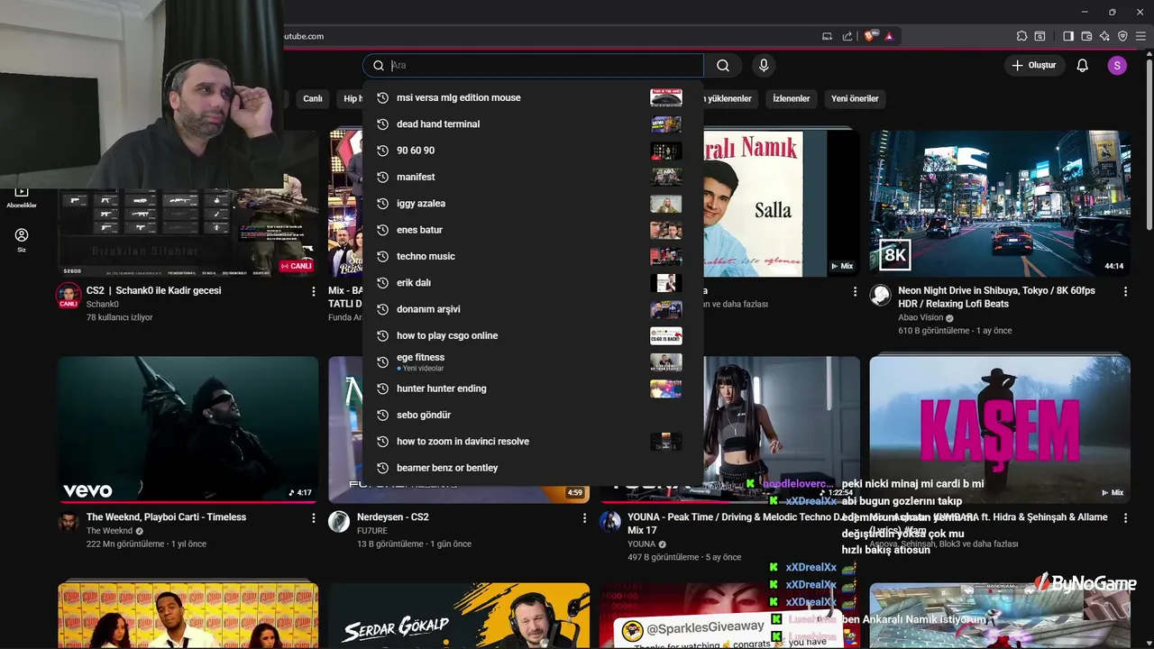Click the Oluştur create button
Image resolution: width=1154 pixels, height=649 pixels.
click(x=1033, y=65)
